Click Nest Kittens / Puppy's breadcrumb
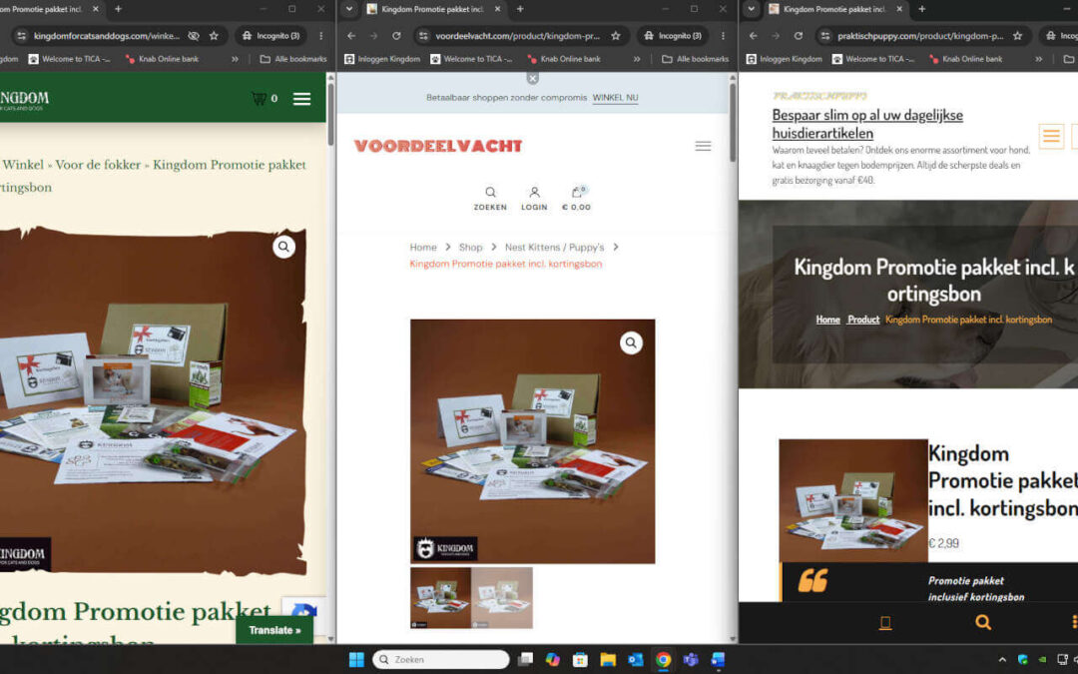Screen dimensions: 1078x674 tap(555, 247)
